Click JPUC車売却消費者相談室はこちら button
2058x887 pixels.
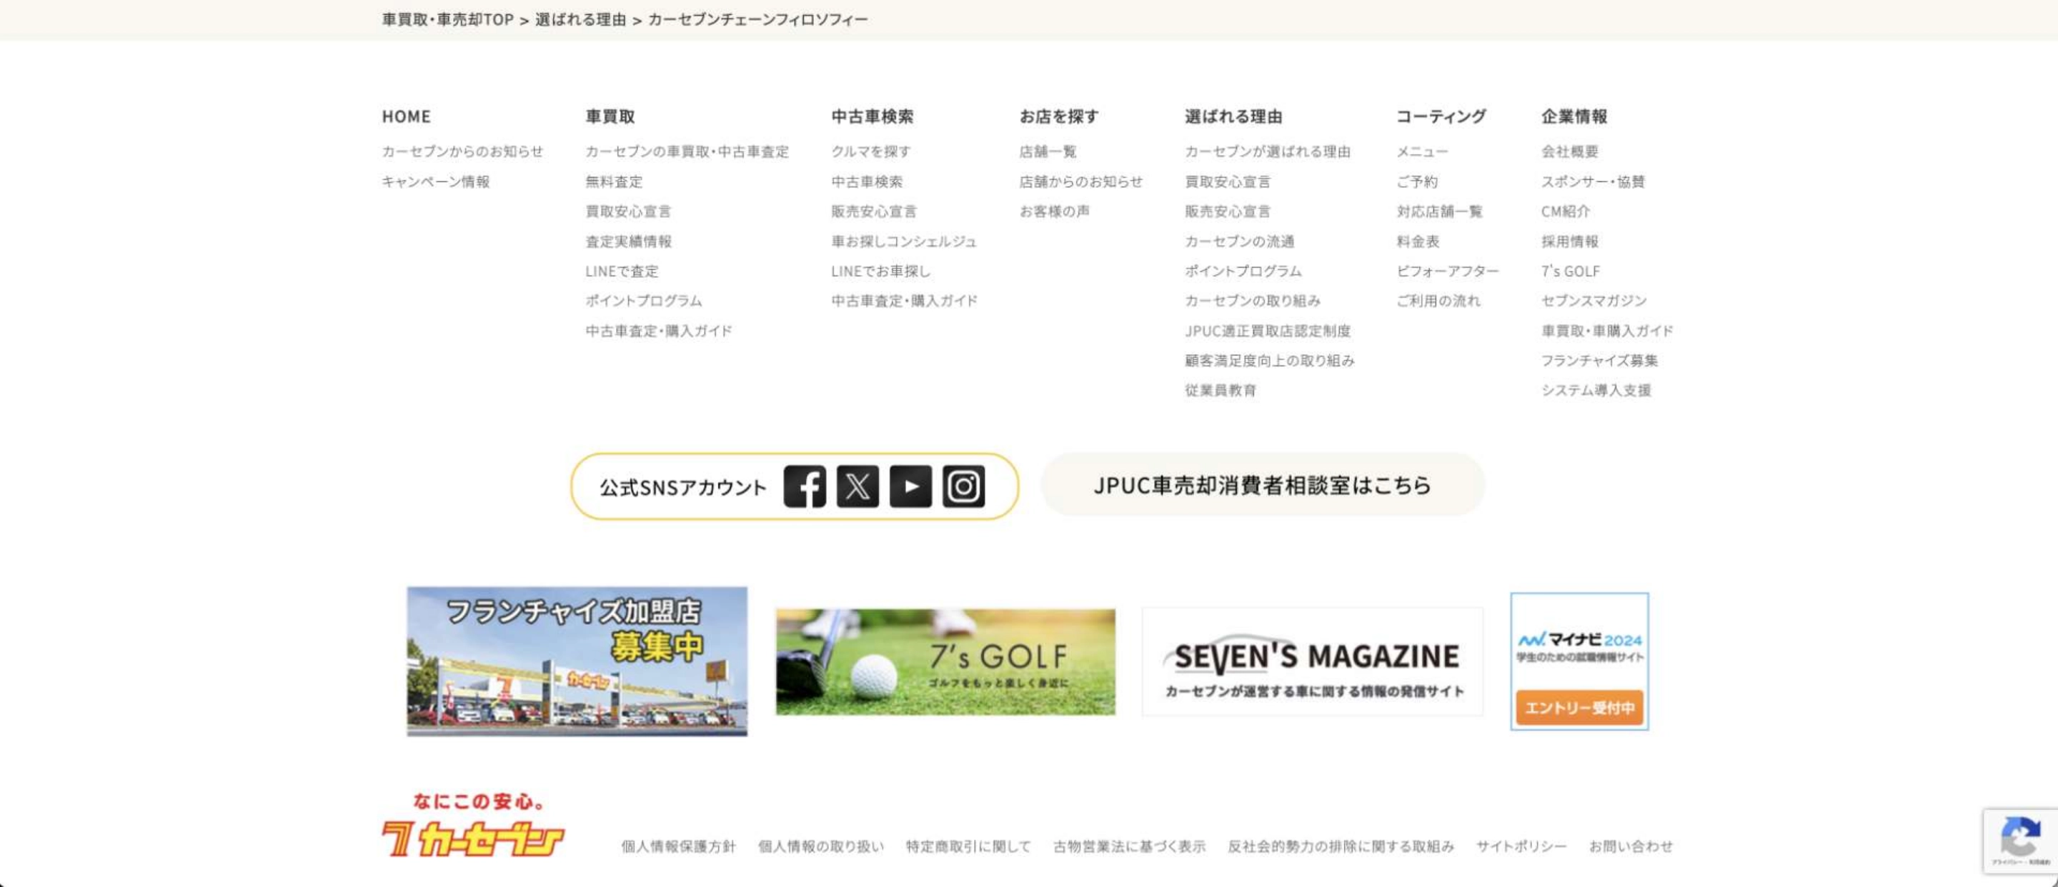(1262, 485)
